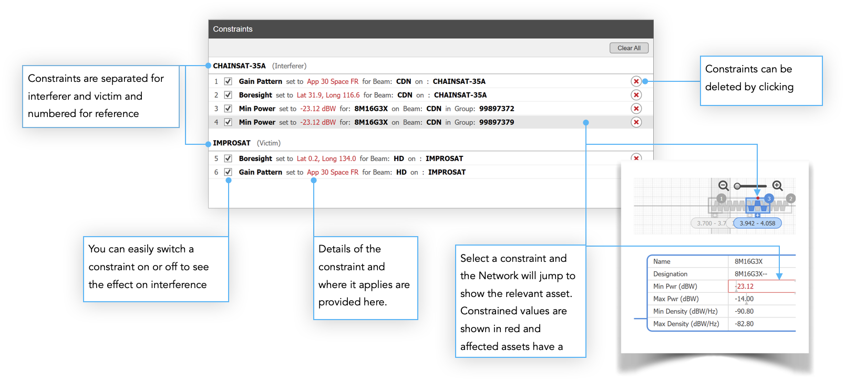Click the red Lat 31.9, Long 116.6 value
Screen dimensions: 845x382
(328, 95)
